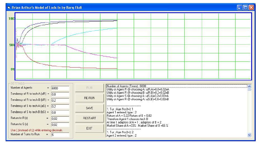Click the application icon in title bar

[9, 8]
